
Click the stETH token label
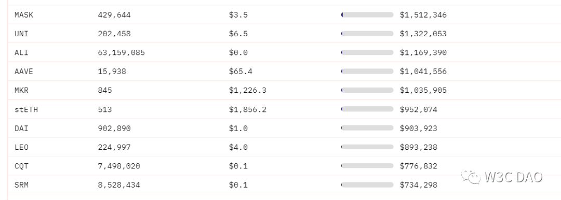[x=26, y=110]
